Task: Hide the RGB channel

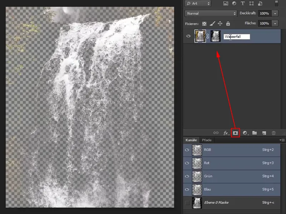Action: pyautogui.click(x=187, y=150)
